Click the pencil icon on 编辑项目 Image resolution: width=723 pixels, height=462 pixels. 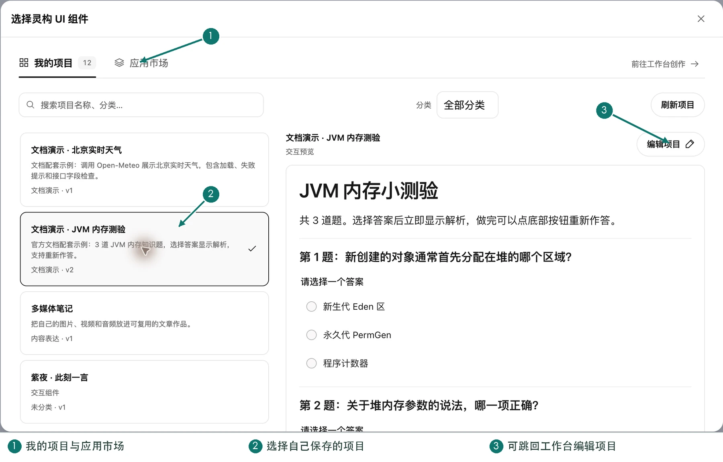690,144
